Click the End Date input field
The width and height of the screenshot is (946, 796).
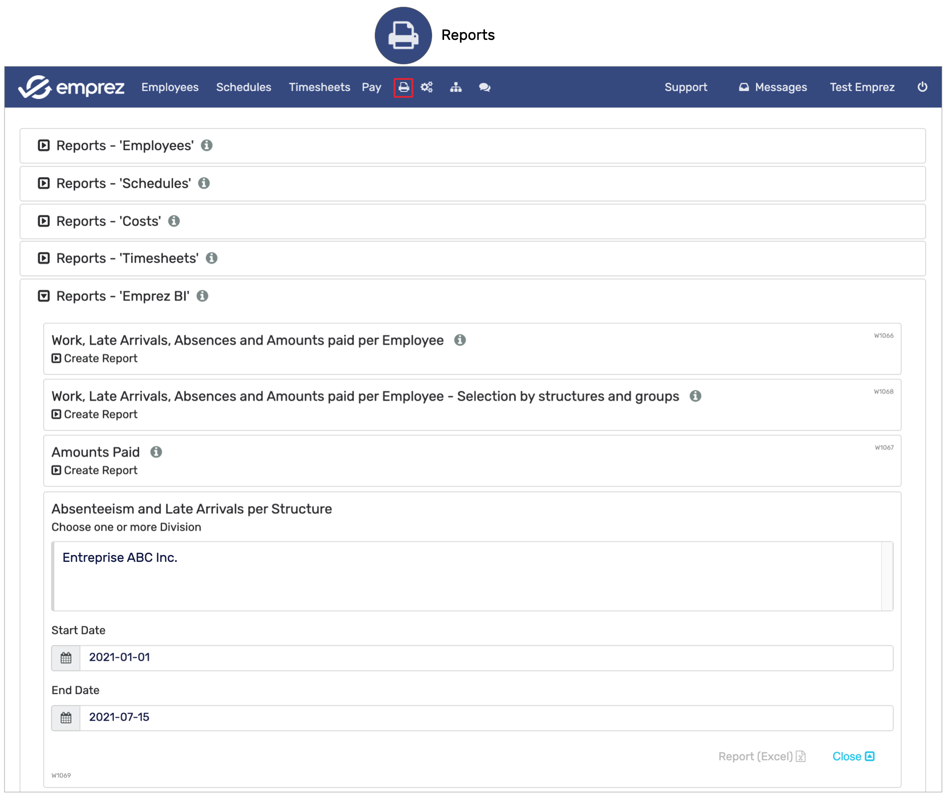click(486, 718)
